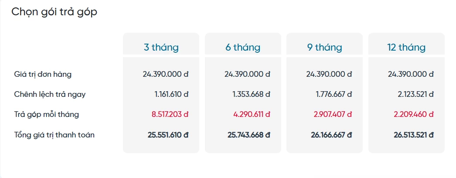This screenshot has width=456, height=178.
Task: Click the 25.743.668 đ total payment
Action: coord(250,135)
